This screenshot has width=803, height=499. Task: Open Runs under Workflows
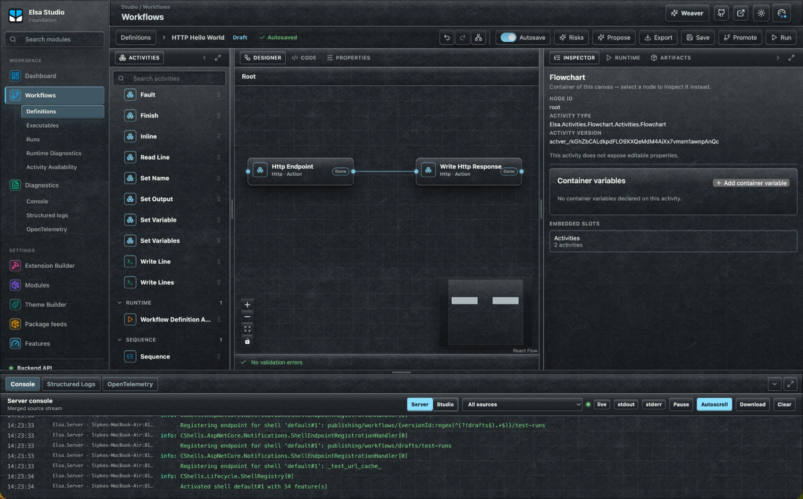pyautogui.click(x=33, y=139)
